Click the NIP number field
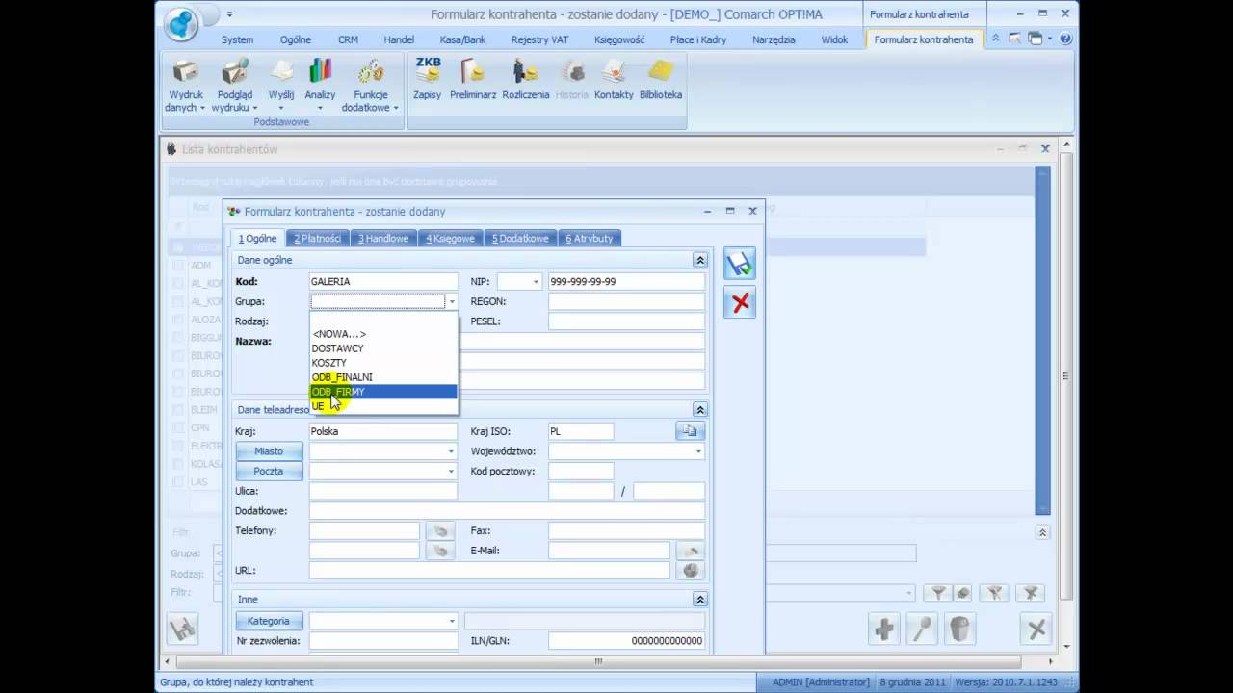 (x=626, y=282)
